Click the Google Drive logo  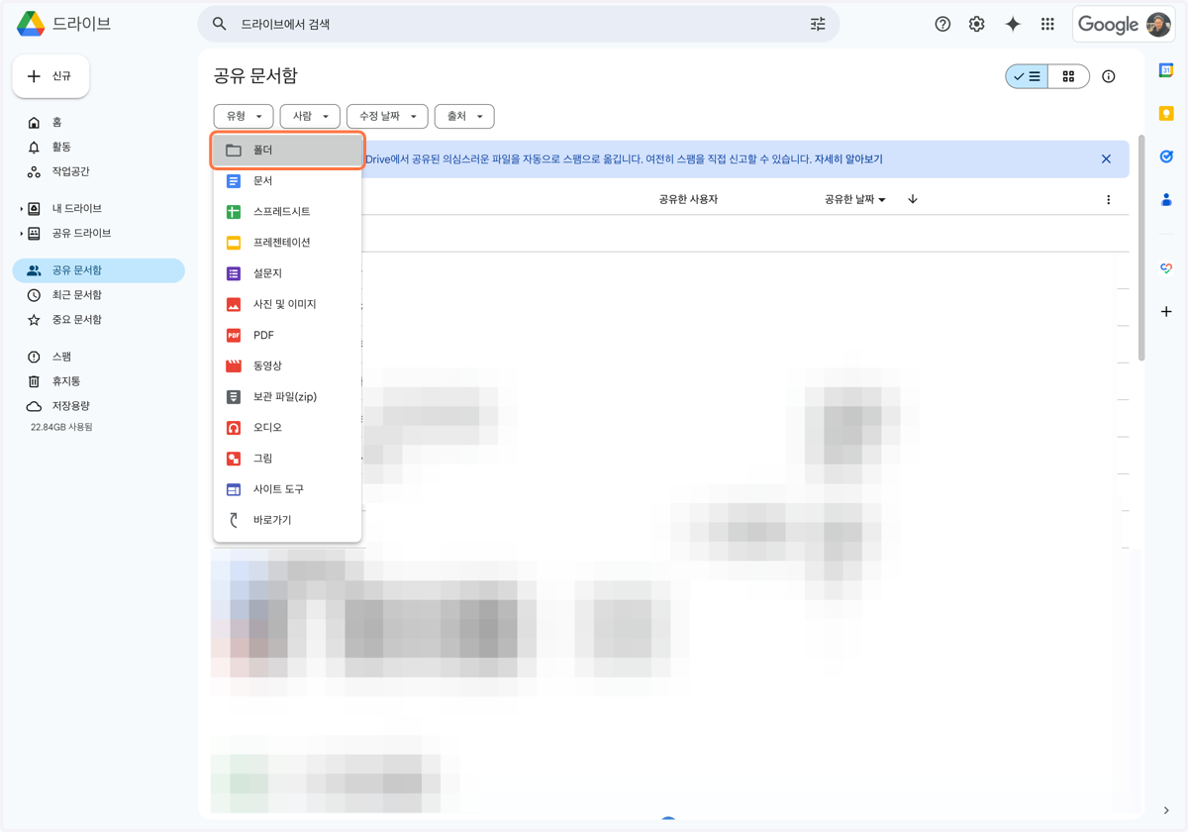(31, 24)
